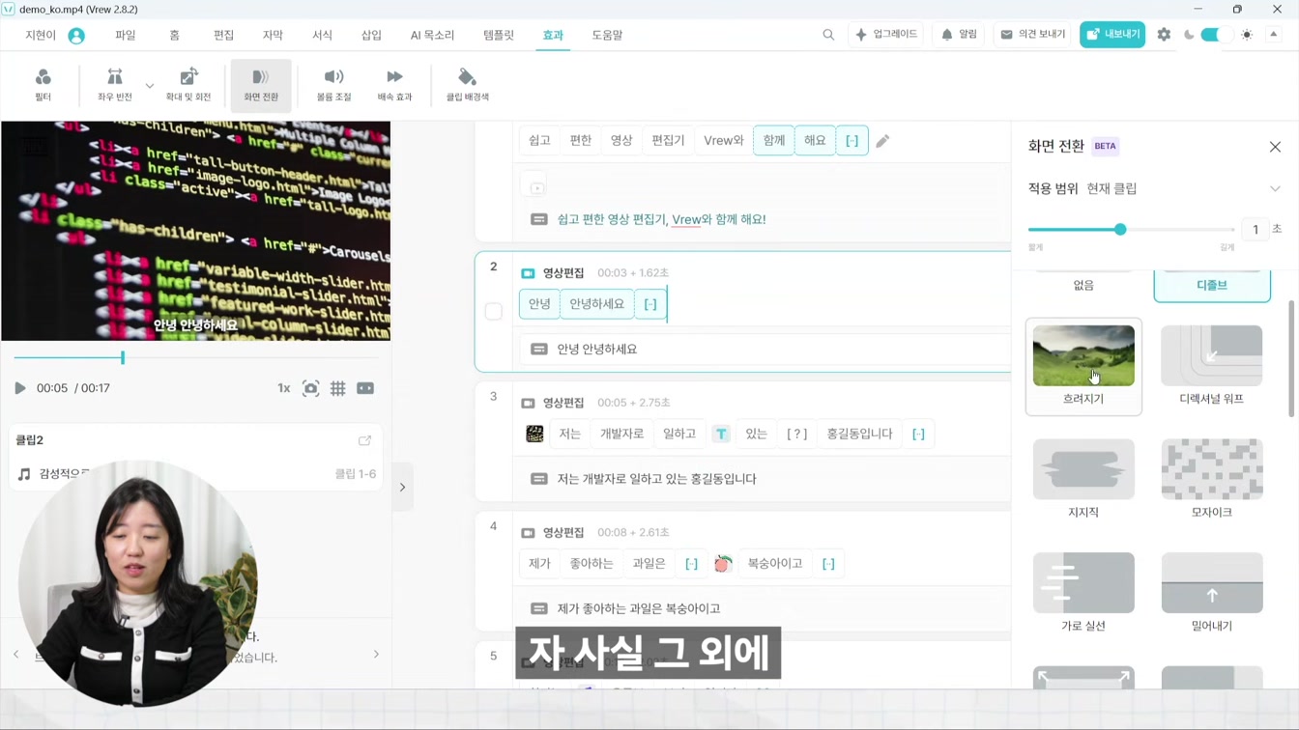
Task: Open the 필터 filter tool
Action: pos(43,85)
